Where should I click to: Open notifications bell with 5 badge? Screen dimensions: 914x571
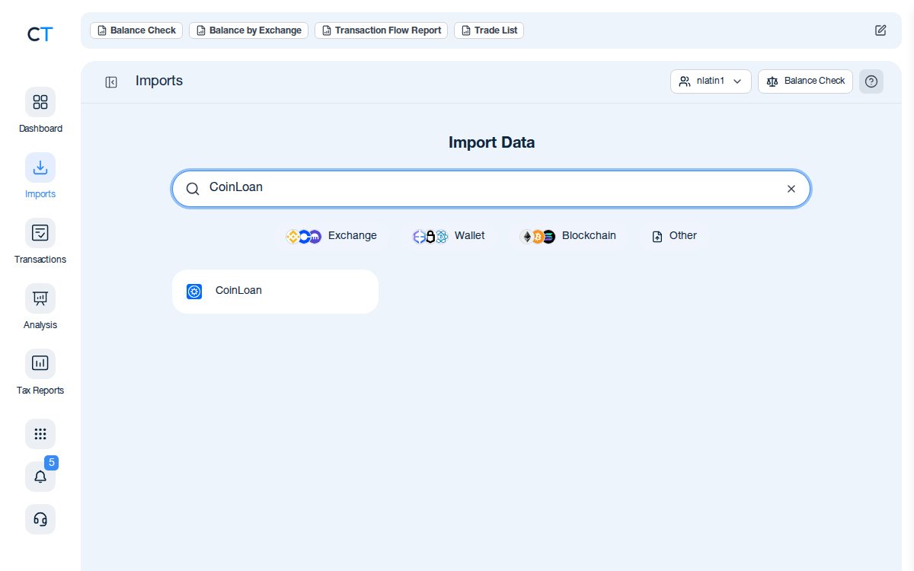(40, 477)
